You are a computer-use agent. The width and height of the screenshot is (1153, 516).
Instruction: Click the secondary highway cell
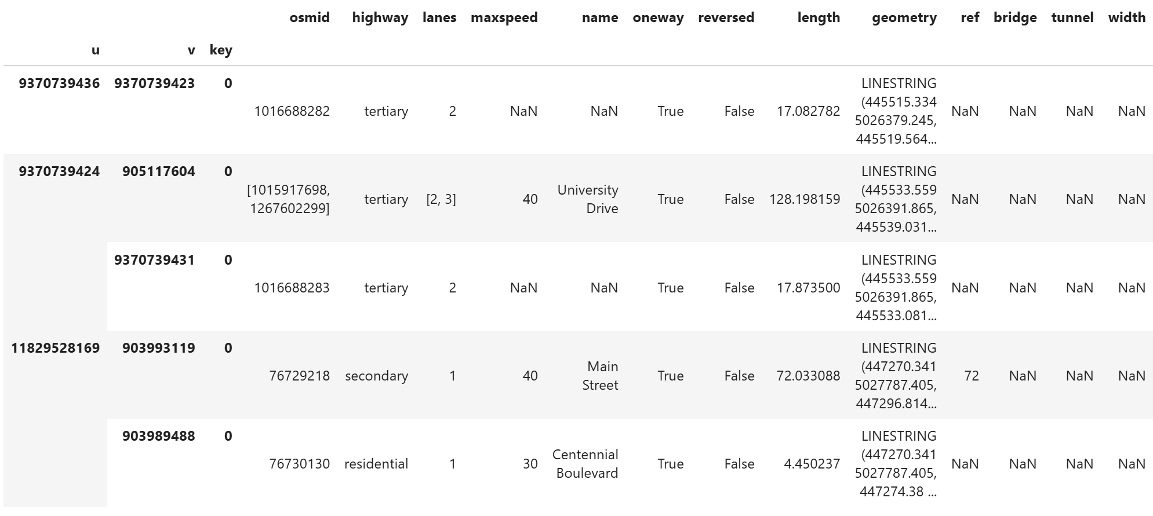(376, 376)
